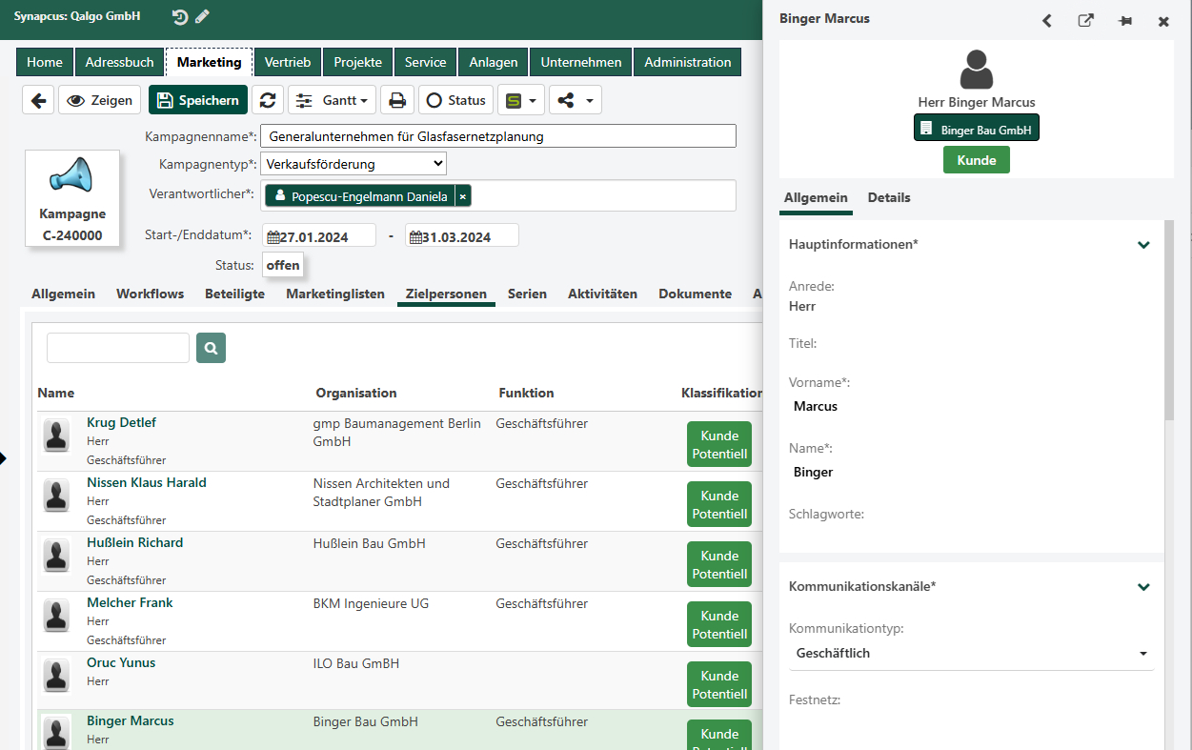
Task: Go back with side panel chevron arrow
Action: click(1046, 21)
